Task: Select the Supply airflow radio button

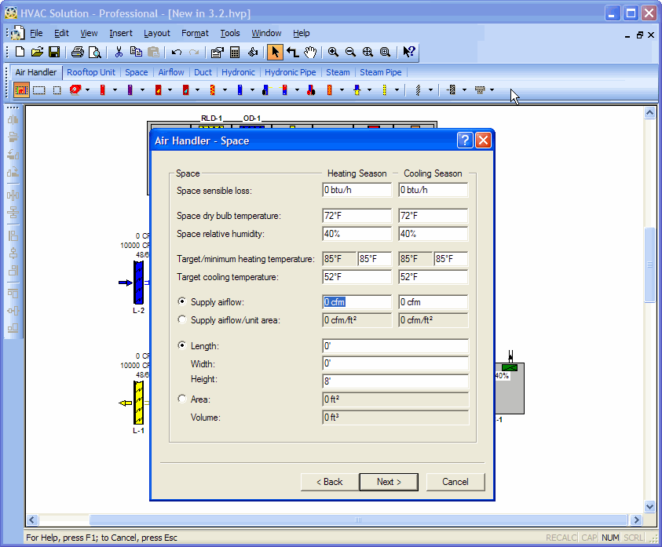Action: pos(182,301)
